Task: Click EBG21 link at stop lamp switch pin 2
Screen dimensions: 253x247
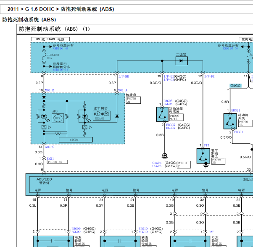Action: pyautogui.click(x=239, y=132)
